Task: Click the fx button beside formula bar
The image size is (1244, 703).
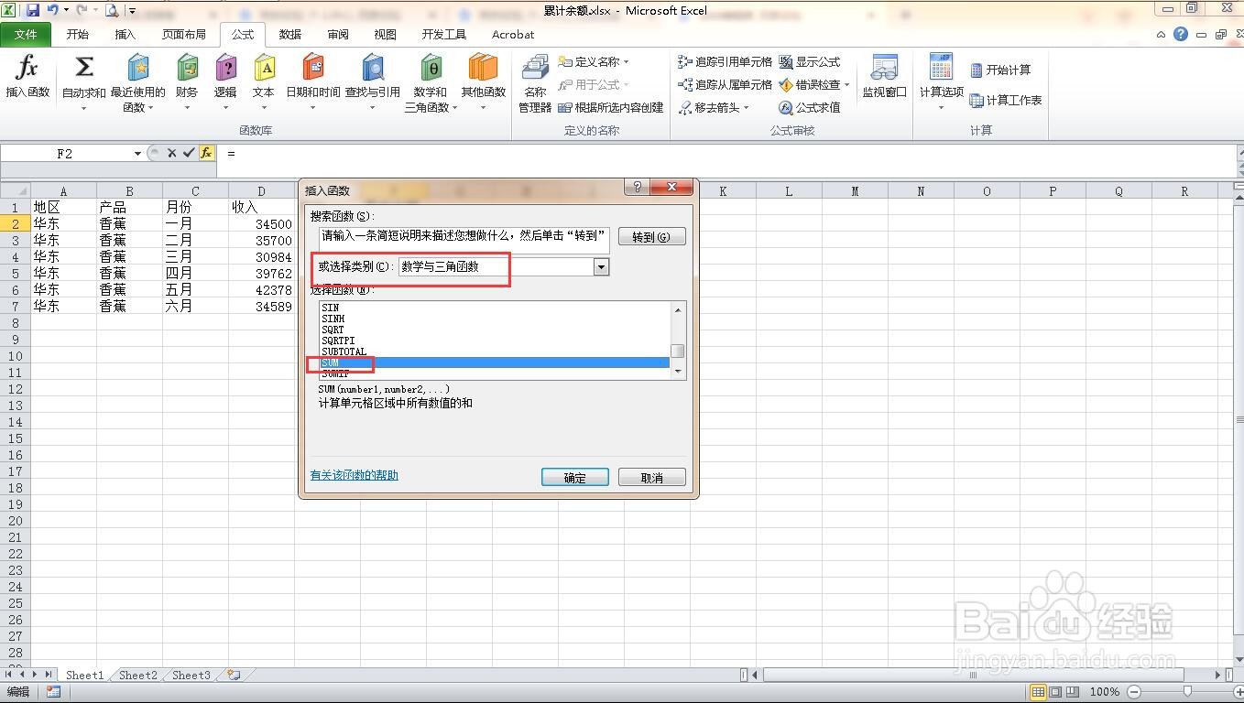Action: pyautogui.click(x=207, y=153)
